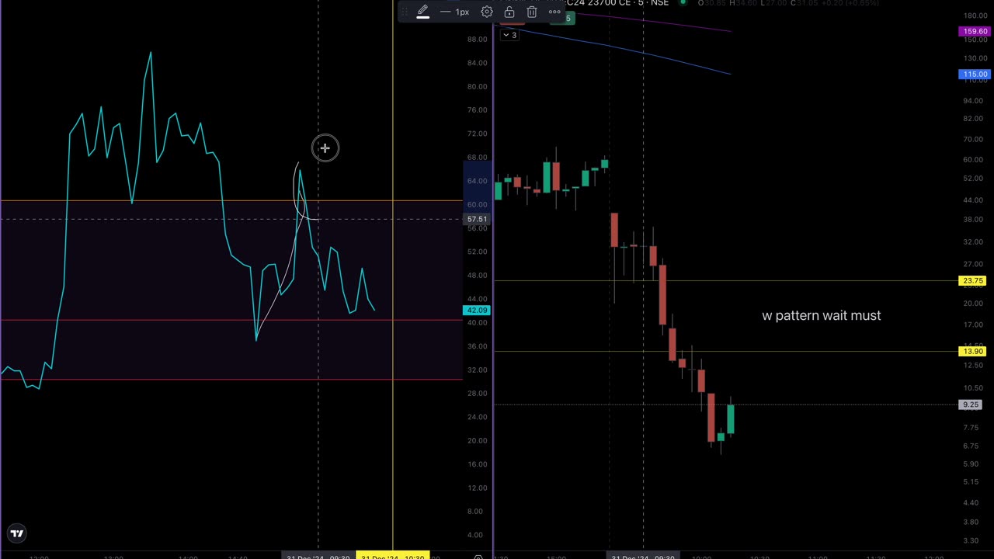Click the 9.25 current price label
The width and height of the screenshot is (994, 559).
(x=971, y=404)
